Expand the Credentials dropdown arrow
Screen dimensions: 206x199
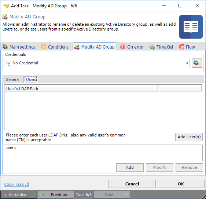pos(187,63)
